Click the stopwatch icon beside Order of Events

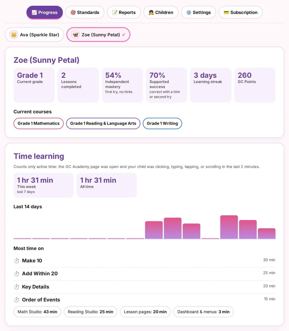tap(17, 300)
